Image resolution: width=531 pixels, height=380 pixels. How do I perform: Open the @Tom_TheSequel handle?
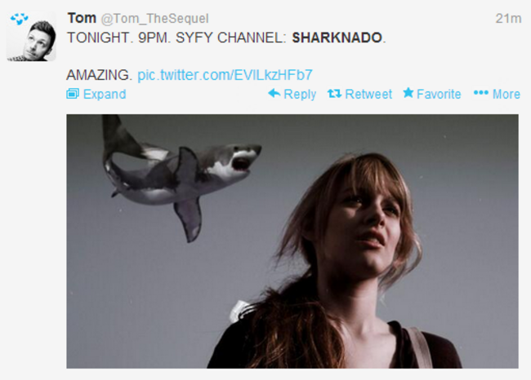(x=154, y=19)
